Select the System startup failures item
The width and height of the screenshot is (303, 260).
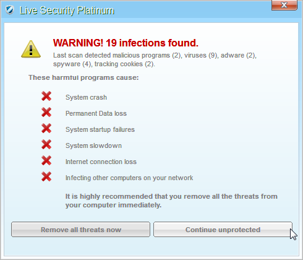coord(100,129)
